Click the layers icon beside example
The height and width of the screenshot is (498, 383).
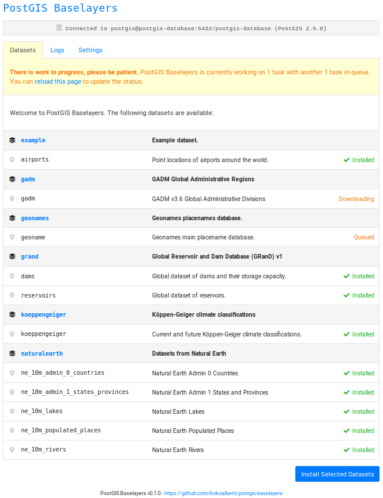tap(12, 140)
